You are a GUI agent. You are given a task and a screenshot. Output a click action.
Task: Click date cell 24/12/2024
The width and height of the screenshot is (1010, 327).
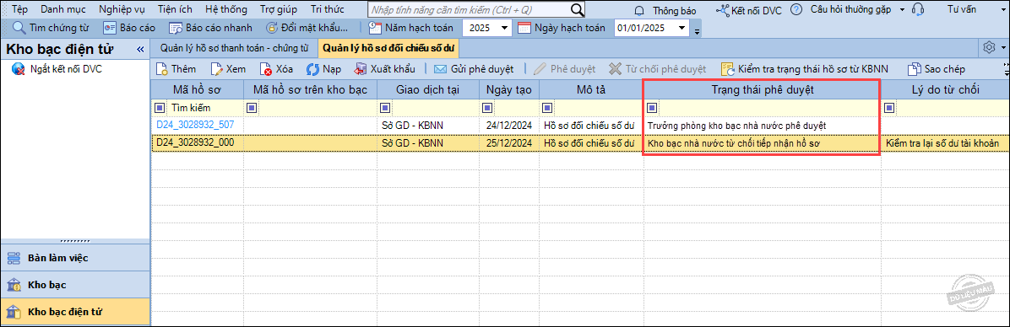point(509,125)
